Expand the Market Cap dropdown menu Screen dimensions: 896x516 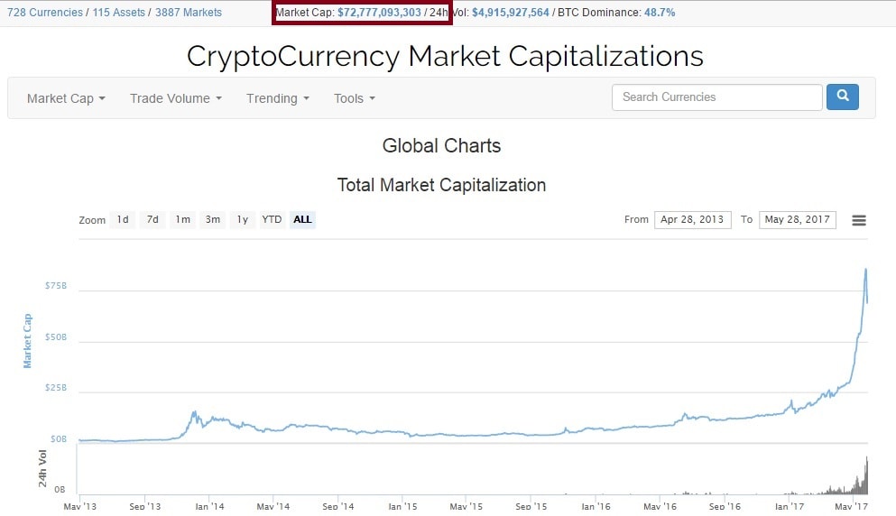(x=66, y=98)
